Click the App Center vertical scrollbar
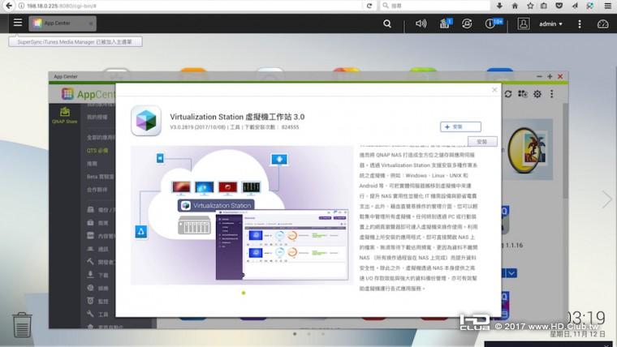This screenshot has height=347, width=617. 565,152
